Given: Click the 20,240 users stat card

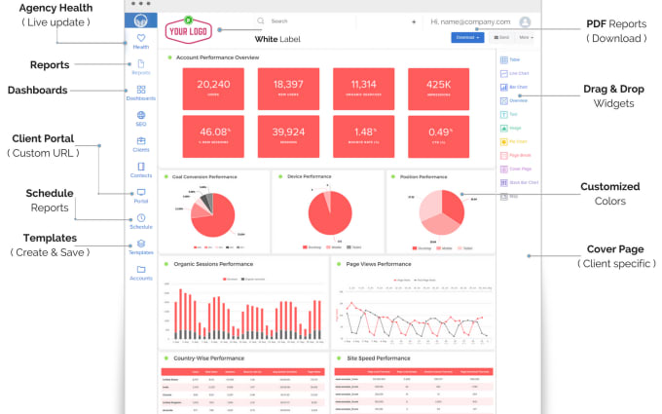Looking at the screenshot, I should pyautogui.click(x=213, y=90).
